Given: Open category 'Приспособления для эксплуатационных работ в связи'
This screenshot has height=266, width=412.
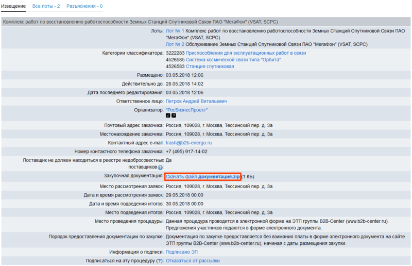Looking at the screenshot, I should (246, 53).
